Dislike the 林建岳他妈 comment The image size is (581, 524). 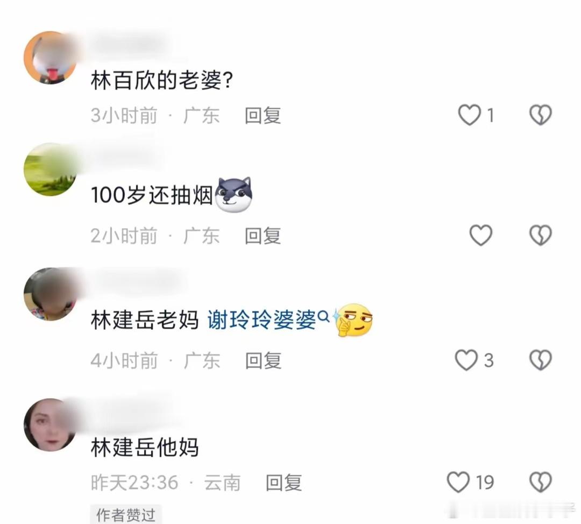[540, 481]
